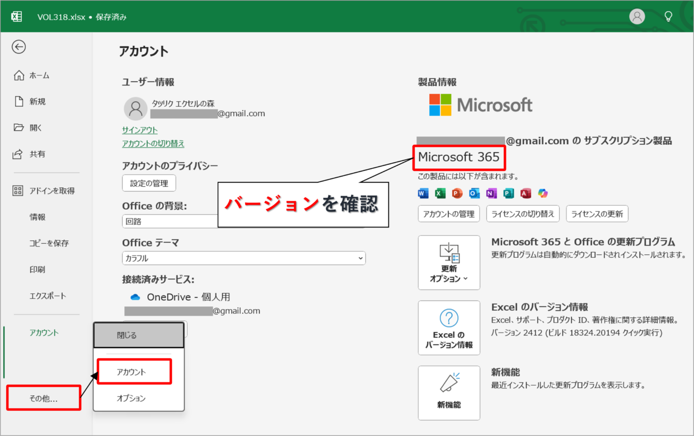Click the Microsoft logo under 製品情報
Viewport: 694px width, 436px height.
(x=481, y=105)
